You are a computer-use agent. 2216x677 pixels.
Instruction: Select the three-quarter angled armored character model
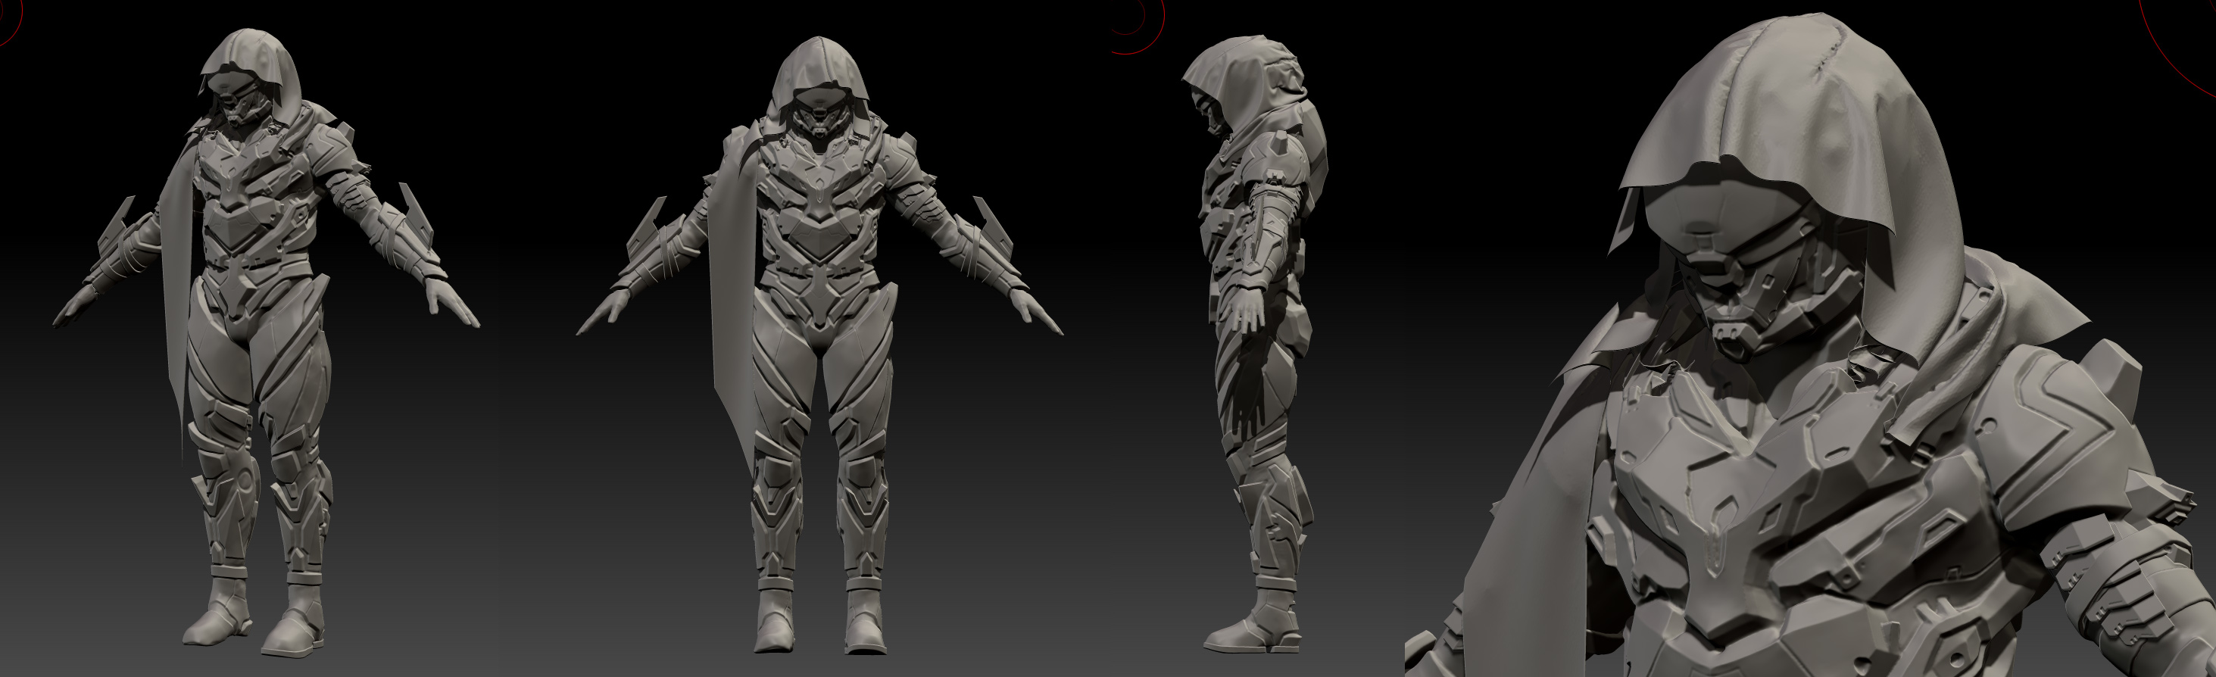265,344
